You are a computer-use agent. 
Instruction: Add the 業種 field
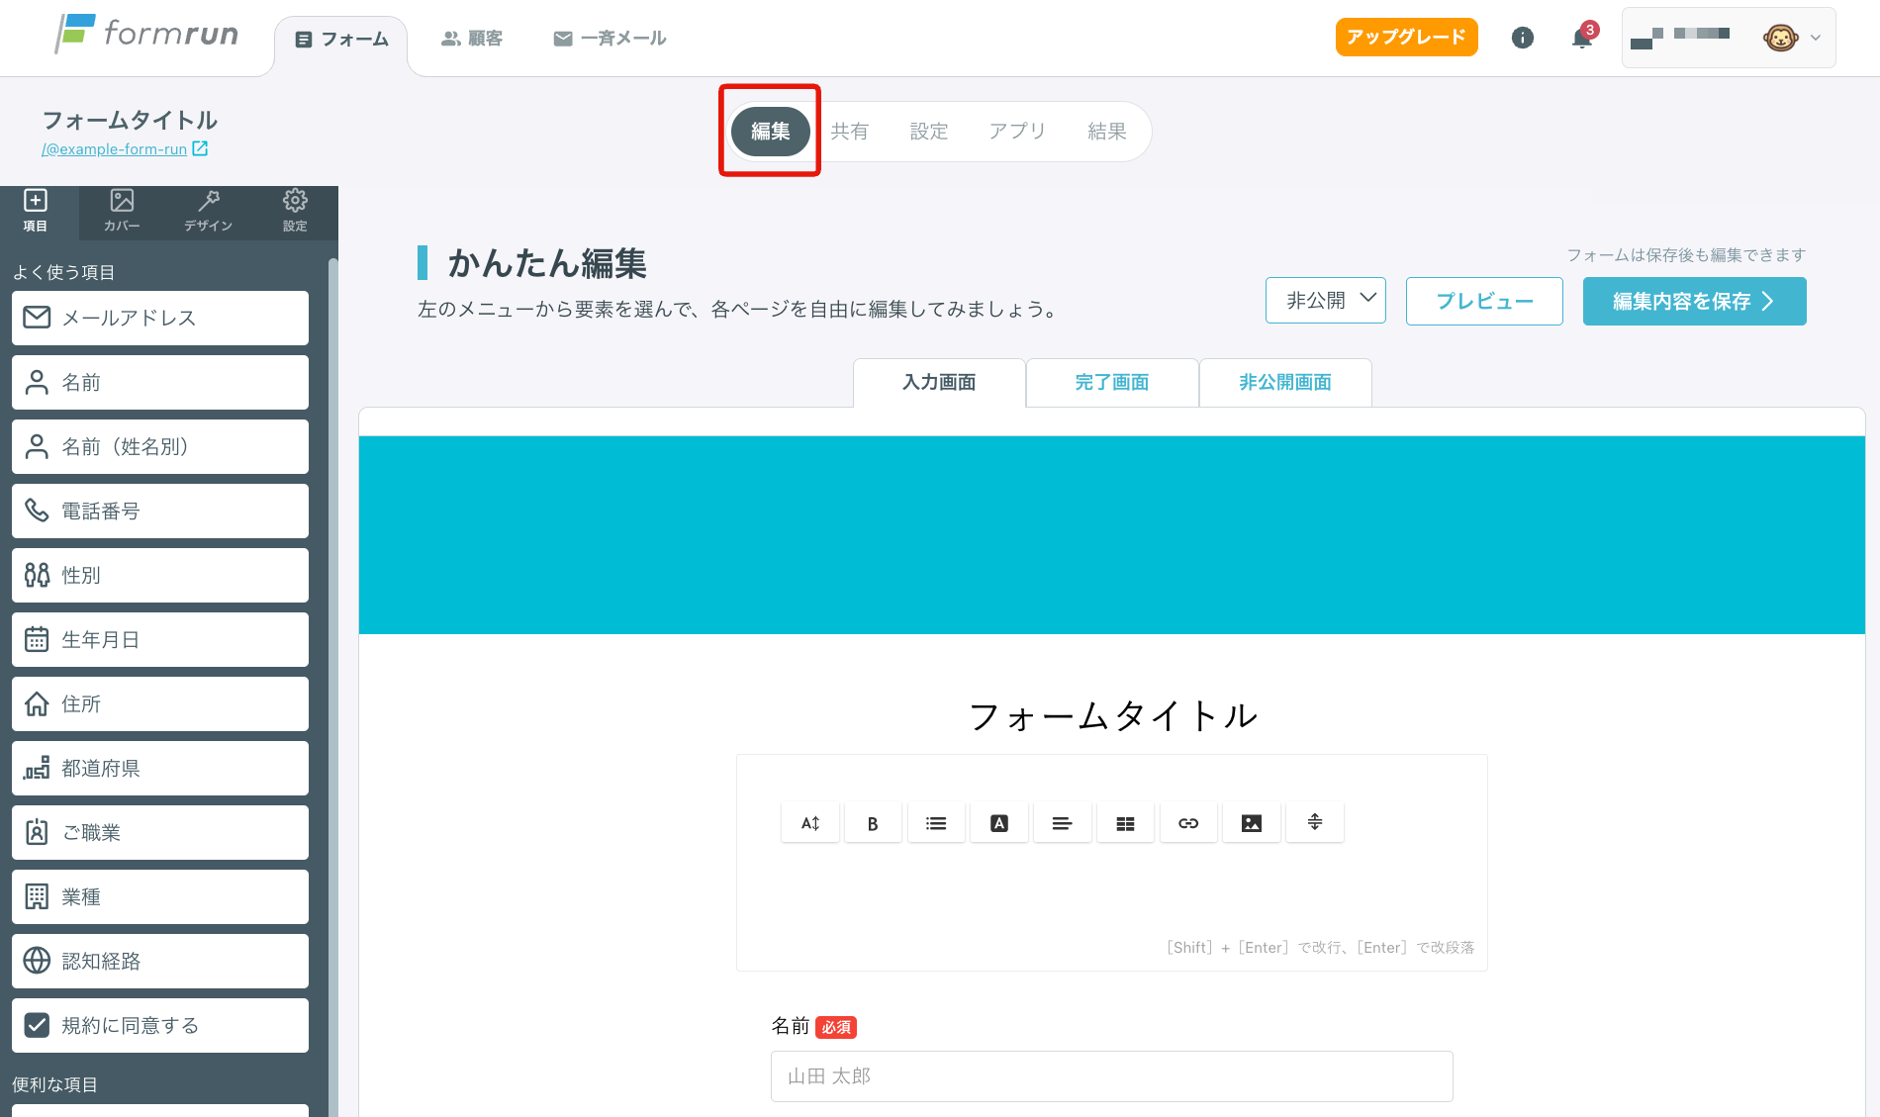pos(160,896)
